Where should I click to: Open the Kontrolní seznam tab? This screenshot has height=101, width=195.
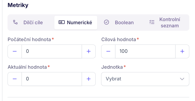[x=164, y=23]
